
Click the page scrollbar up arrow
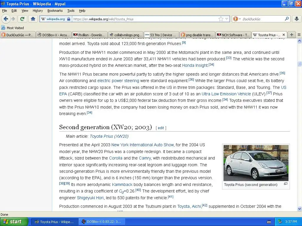(x=299, y=41)
